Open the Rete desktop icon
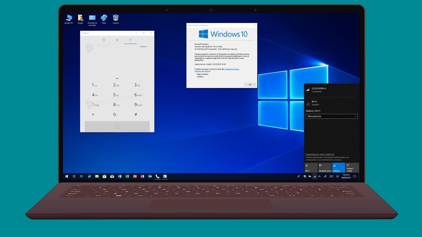 tap(104, 19)
